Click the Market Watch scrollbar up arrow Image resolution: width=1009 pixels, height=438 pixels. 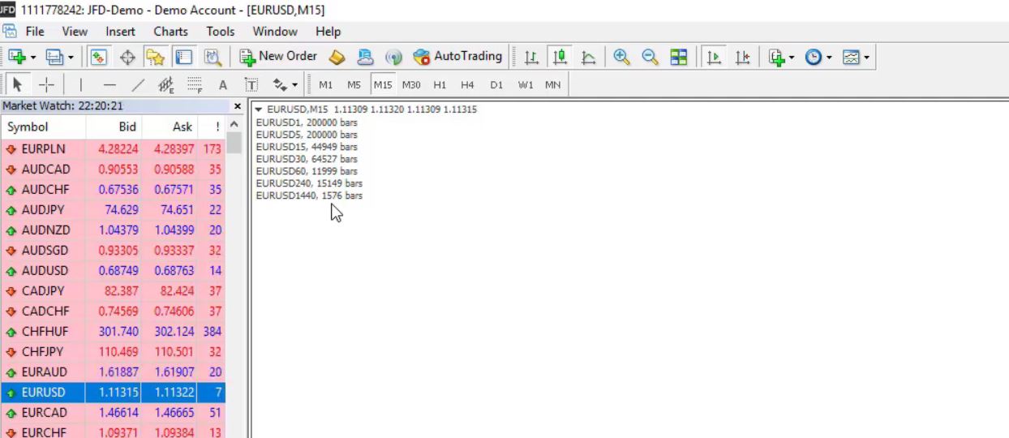point(234,125)
